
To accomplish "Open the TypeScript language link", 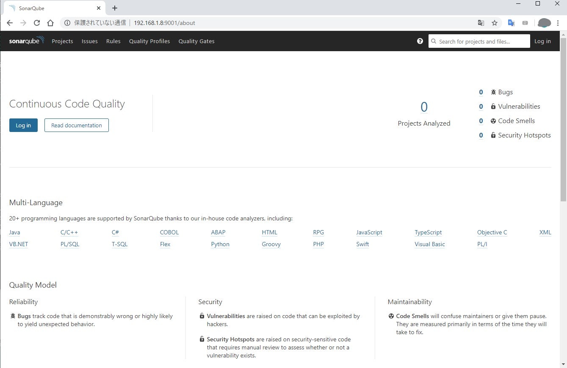I will [x=428, y=232].
